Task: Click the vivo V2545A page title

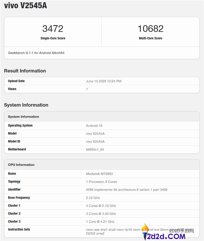Action: (x=26, y=5)
